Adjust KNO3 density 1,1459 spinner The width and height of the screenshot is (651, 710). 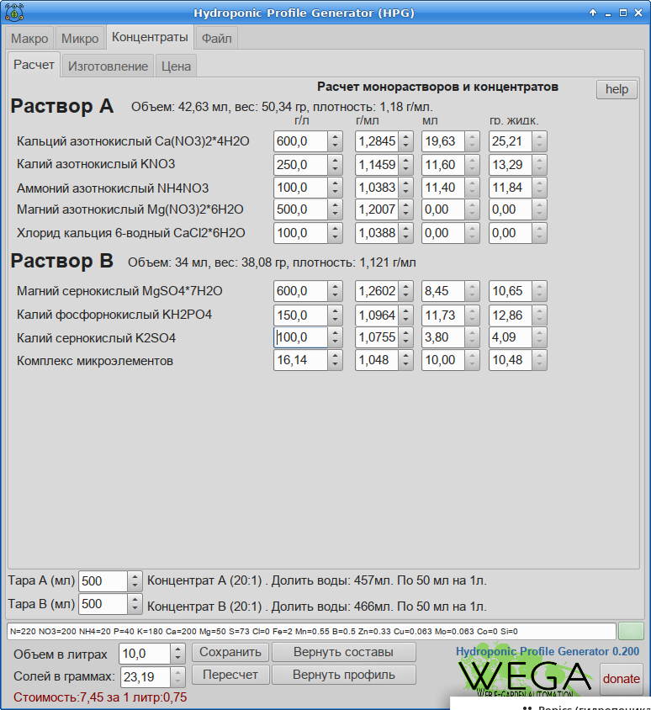[x=405, y=165]
